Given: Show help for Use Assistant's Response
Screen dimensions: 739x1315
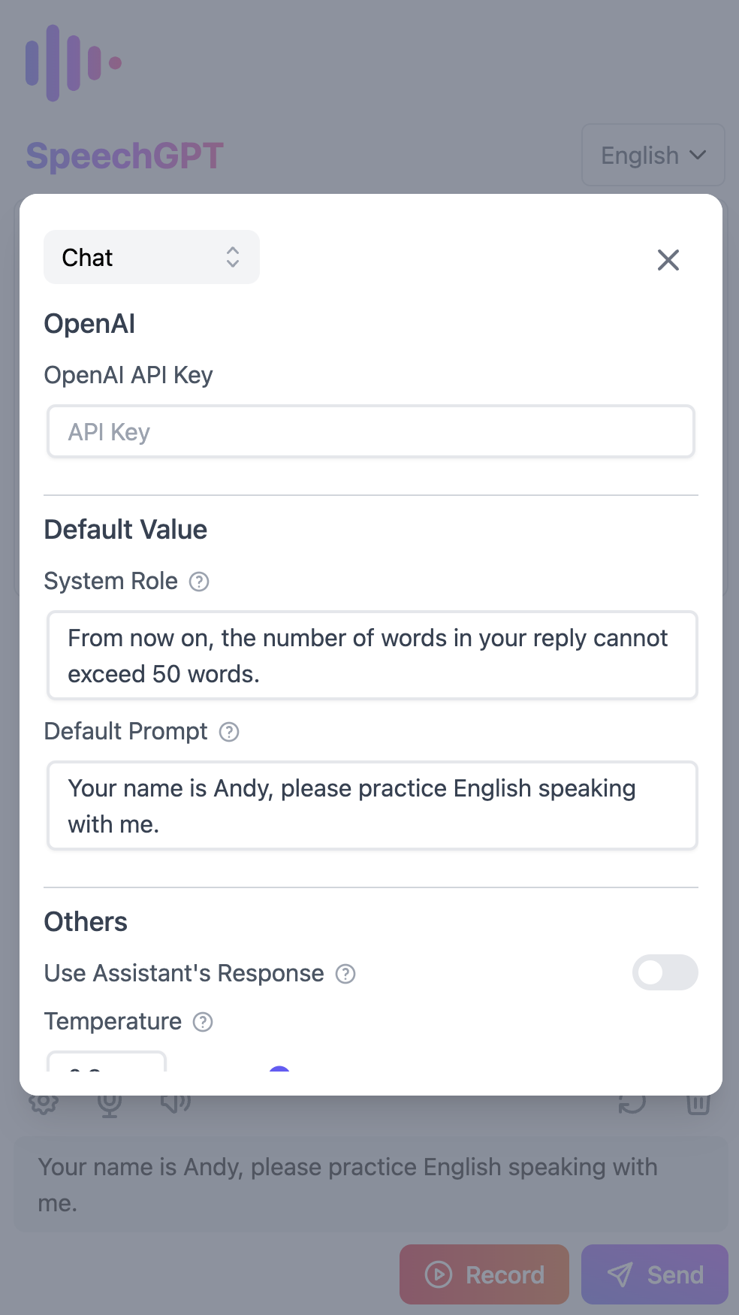Looking at the screenshot, I should (x=345, y=974).
